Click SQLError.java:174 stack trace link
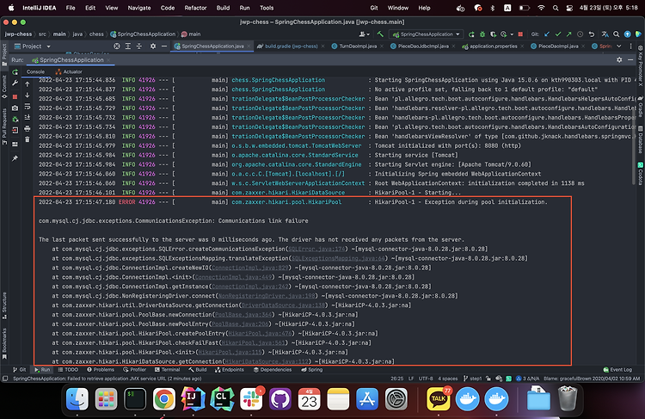 click(x=316, y=249)
